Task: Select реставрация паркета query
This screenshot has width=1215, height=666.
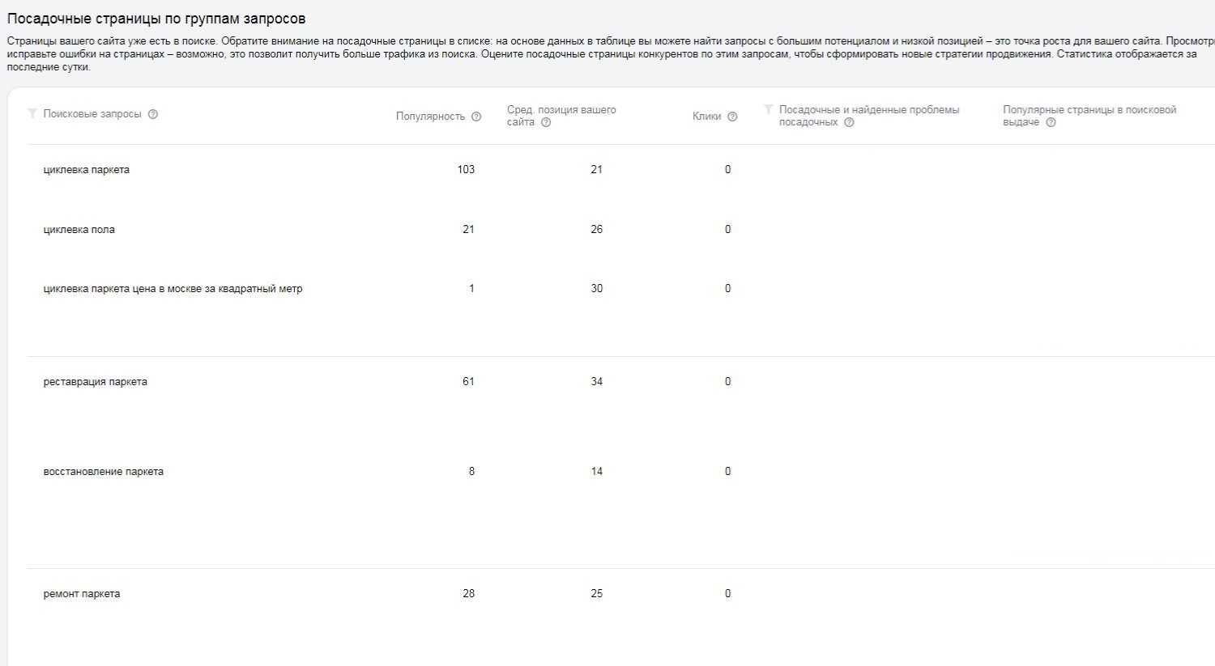Action: pyautogui.click(x=96, y=382)
